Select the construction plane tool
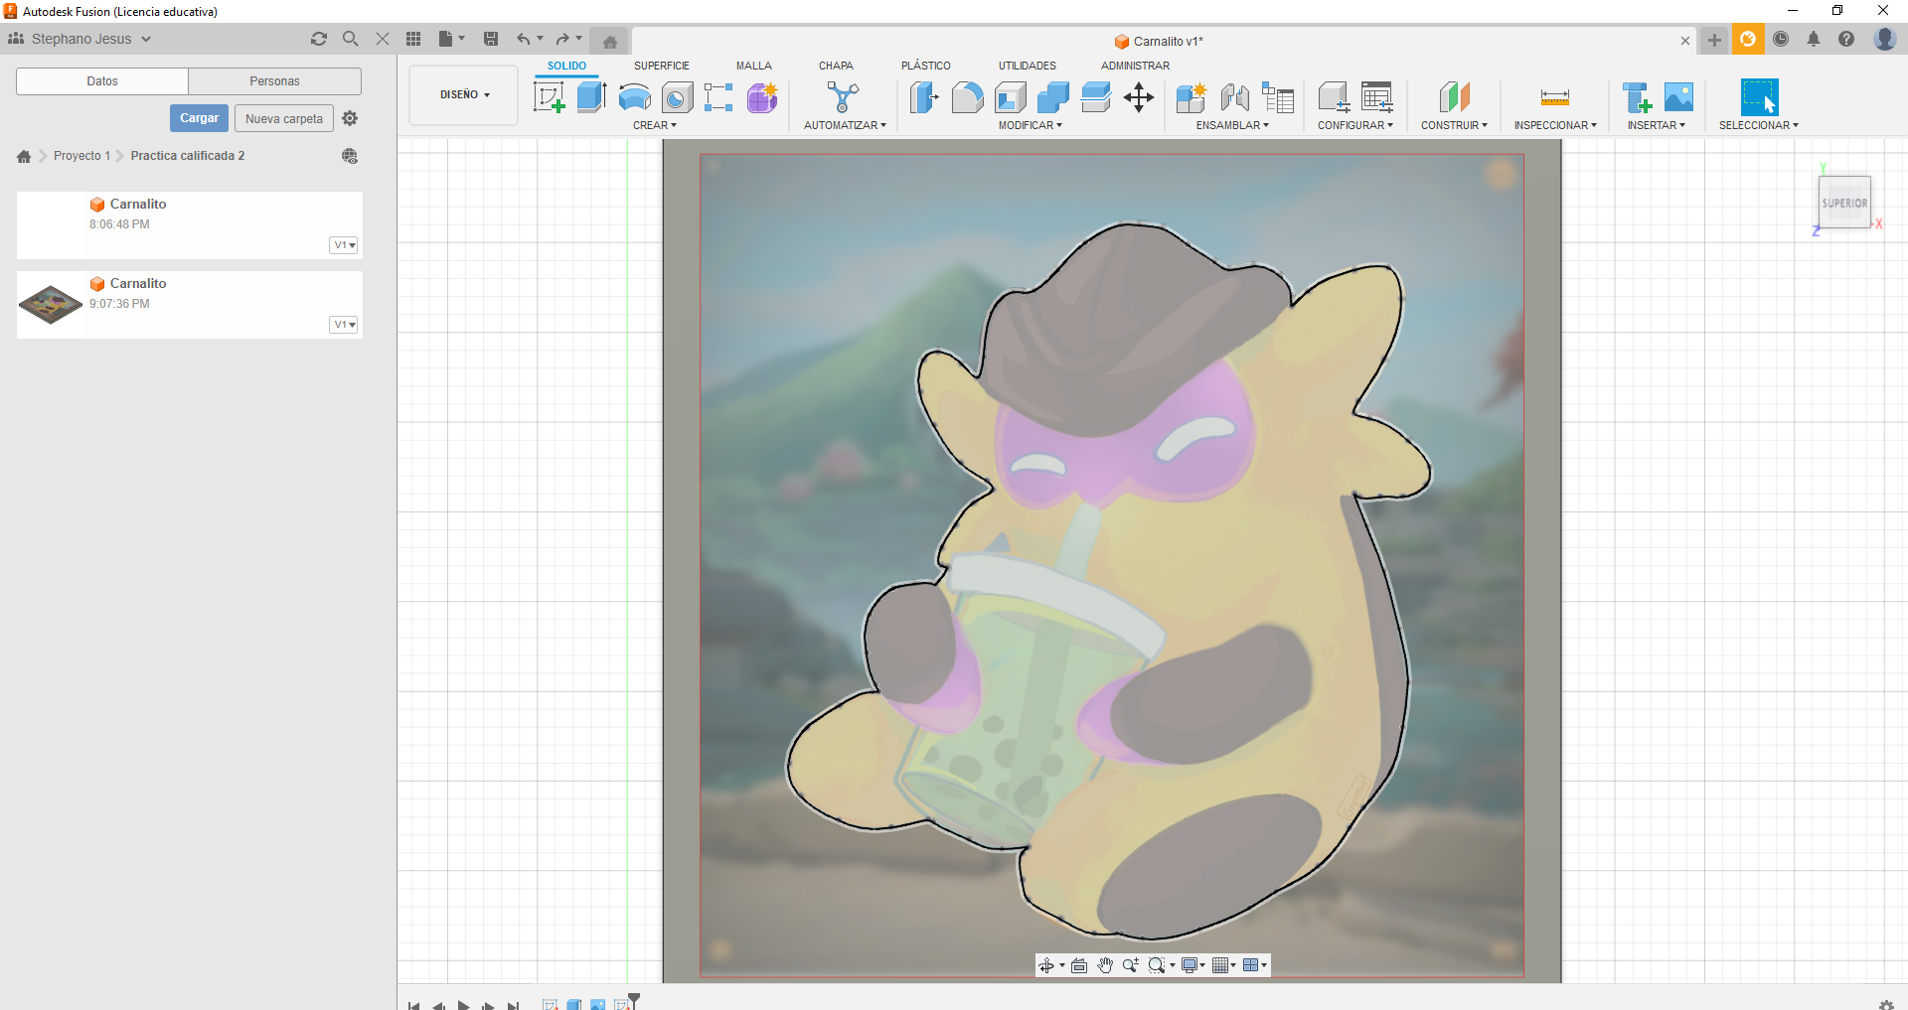Screen dimensions: 1908x1010 point(1454,97)
